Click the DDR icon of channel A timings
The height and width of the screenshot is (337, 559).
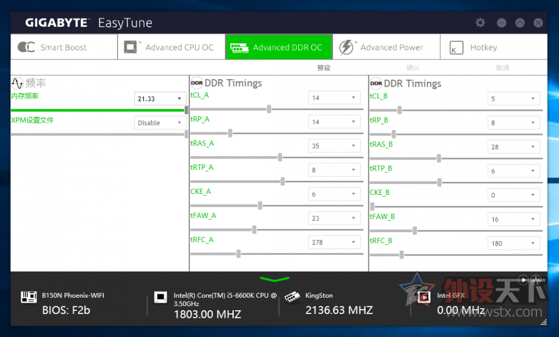click(x=197, y=83)
